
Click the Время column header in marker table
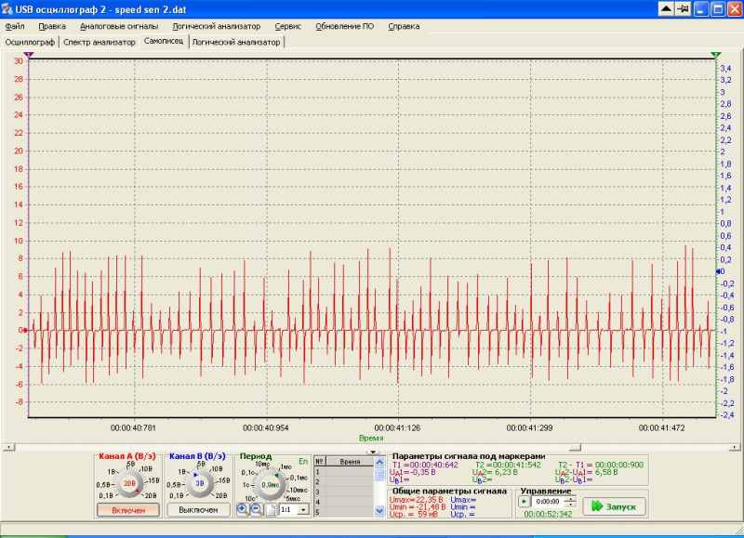coord(351,462)
